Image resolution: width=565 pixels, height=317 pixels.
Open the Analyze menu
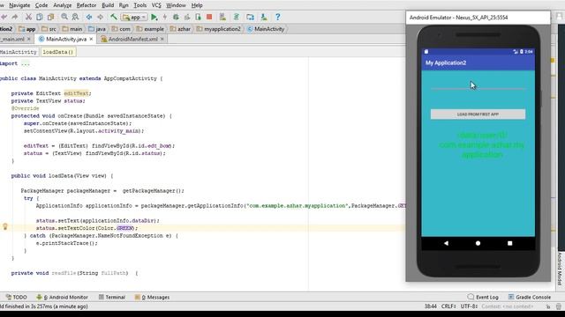63,5
